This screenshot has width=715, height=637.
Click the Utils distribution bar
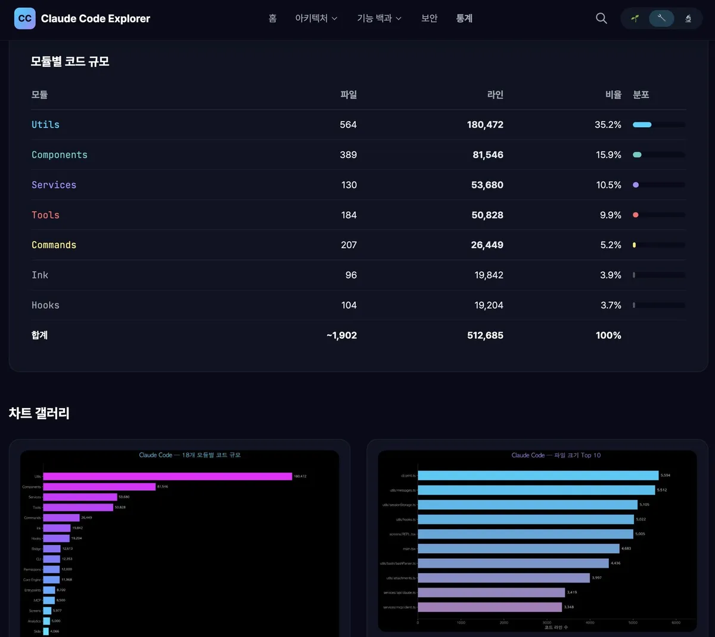(x=659, y=125)
